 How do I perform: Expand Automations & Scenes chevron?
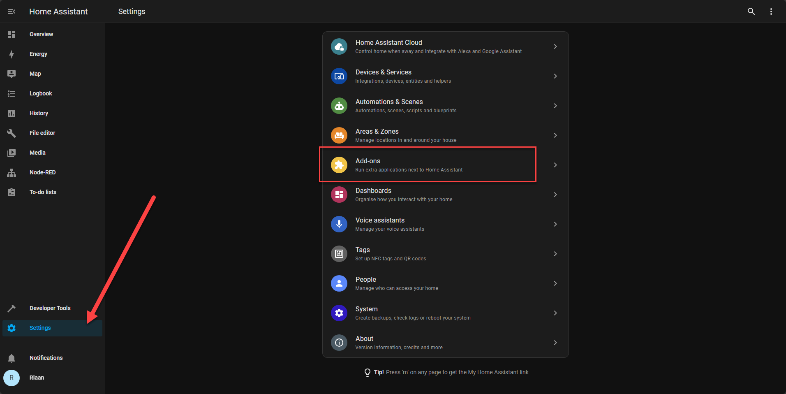[555, 106]
